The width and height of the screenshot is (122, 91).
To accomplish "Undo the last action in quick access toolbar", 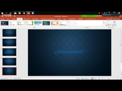I will [x=6, y=16].
